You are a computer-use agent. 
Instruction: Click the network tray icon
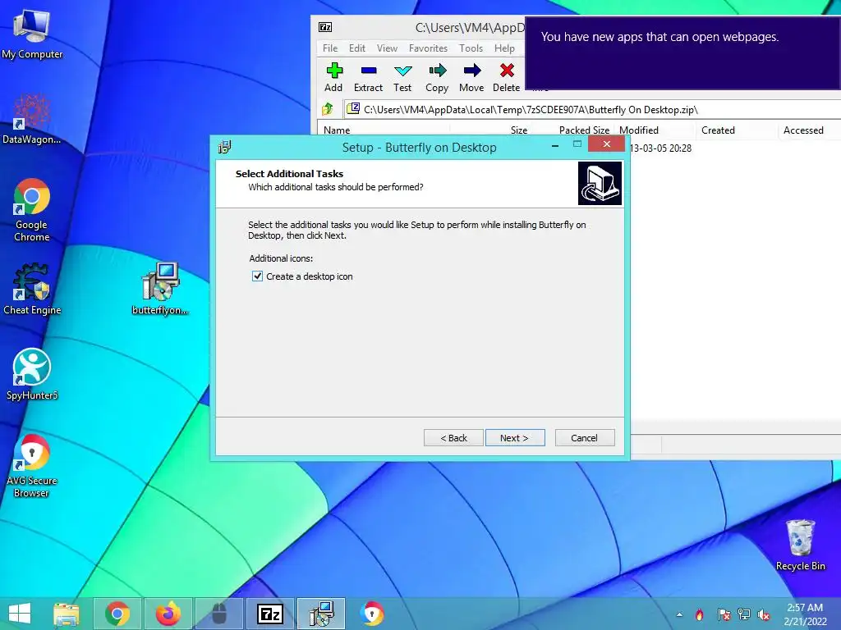click(x=744, y=614)
